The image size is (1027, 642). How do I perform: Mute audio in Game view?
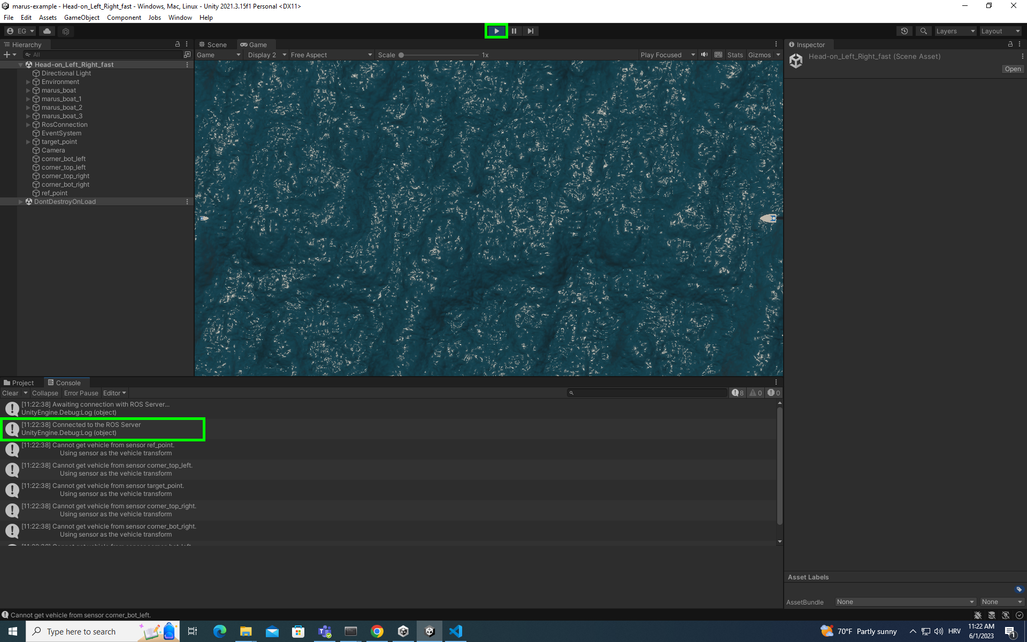coord(704,55)
